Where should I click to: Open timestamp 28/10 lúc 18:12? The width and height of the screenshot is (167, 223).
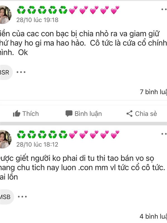[37, 144]
